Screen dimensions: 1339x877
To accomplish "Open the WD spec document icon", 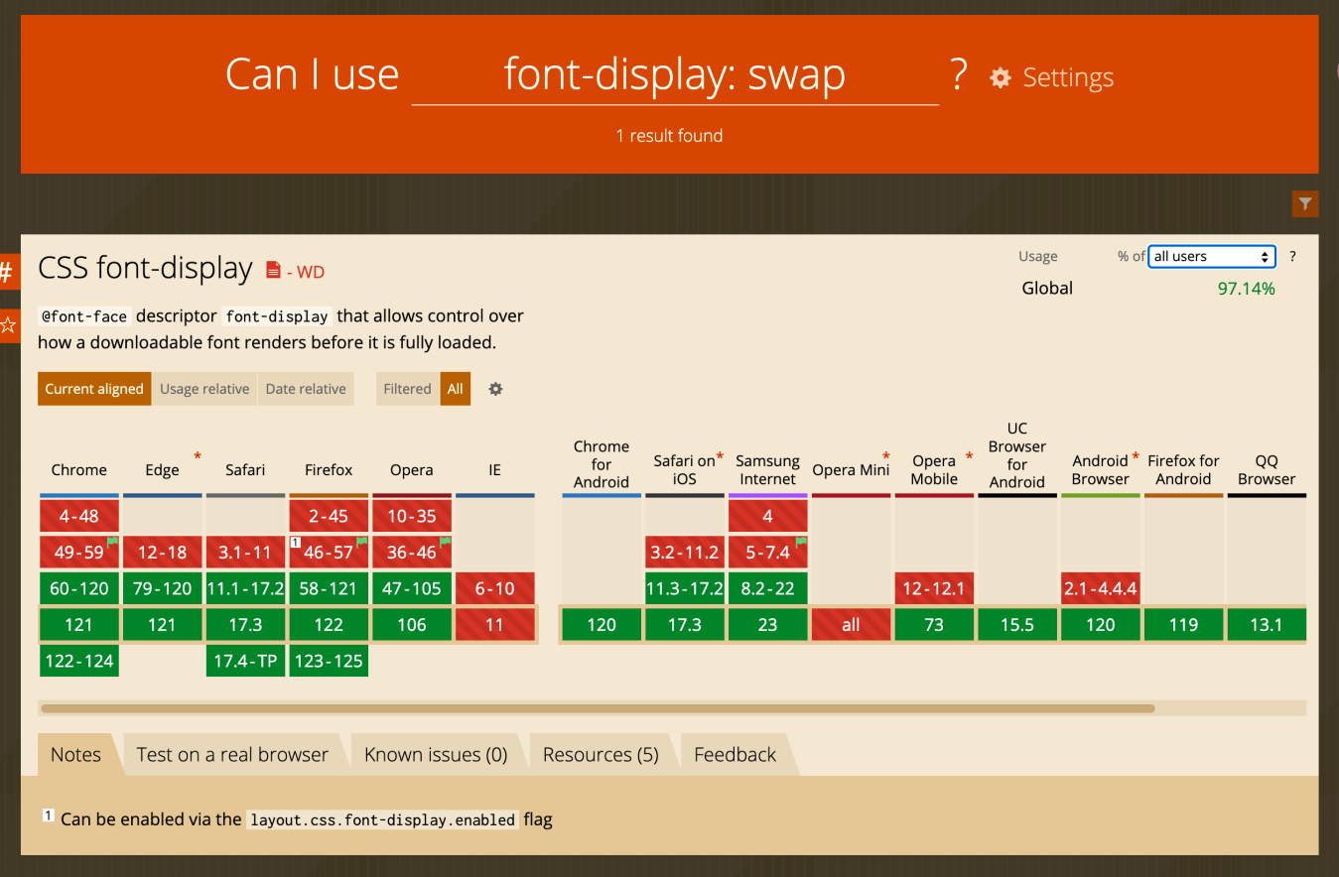I will point(274,270).
